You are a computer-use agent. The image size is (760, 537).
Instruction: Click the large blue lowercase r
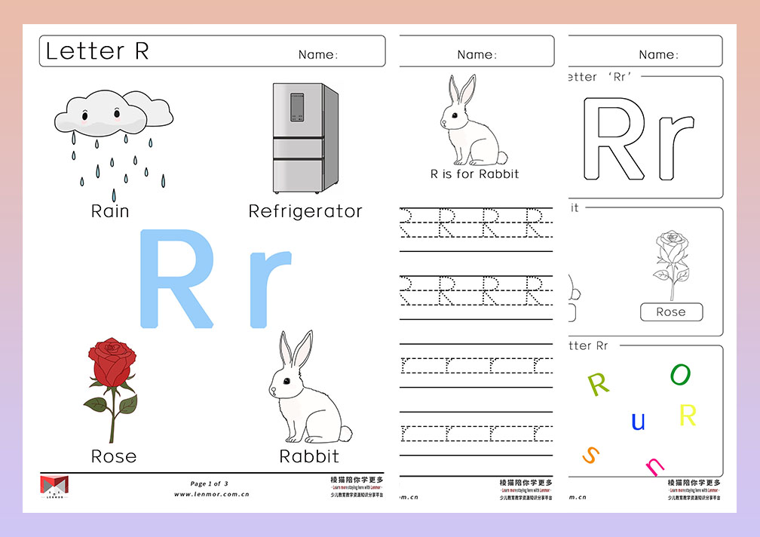pos(270,289)
